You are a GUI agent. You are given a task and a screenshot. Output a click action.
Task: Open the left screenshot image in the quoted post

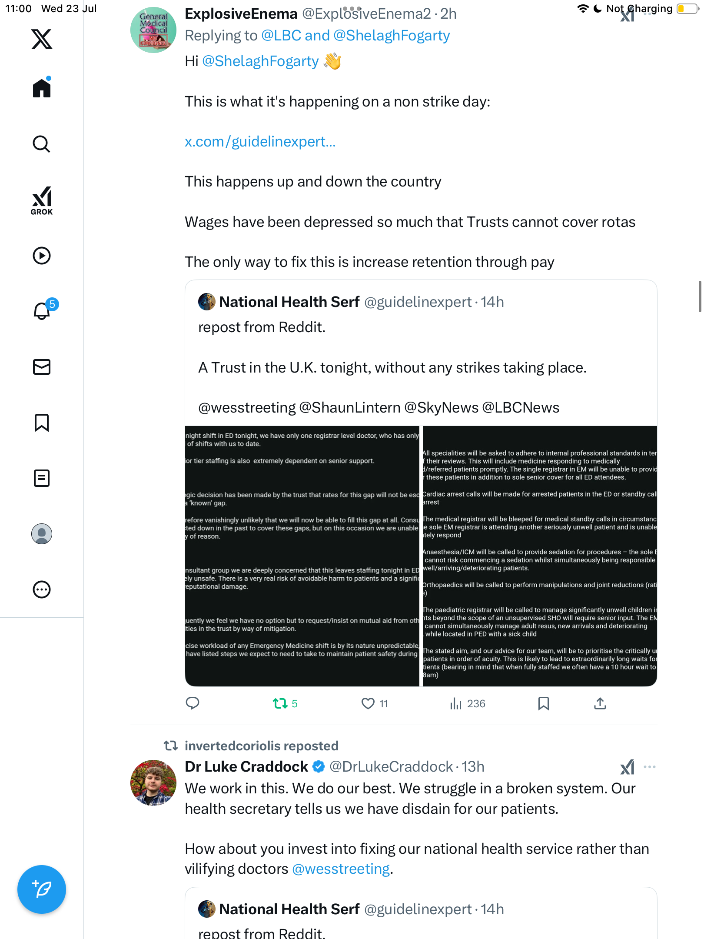click(x=302, y=556)
